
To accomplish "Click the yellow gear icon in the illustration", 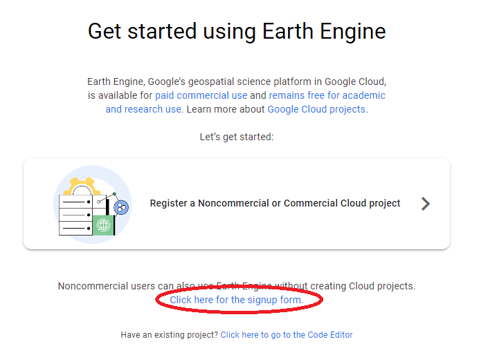I will click(x=82, y=186).
